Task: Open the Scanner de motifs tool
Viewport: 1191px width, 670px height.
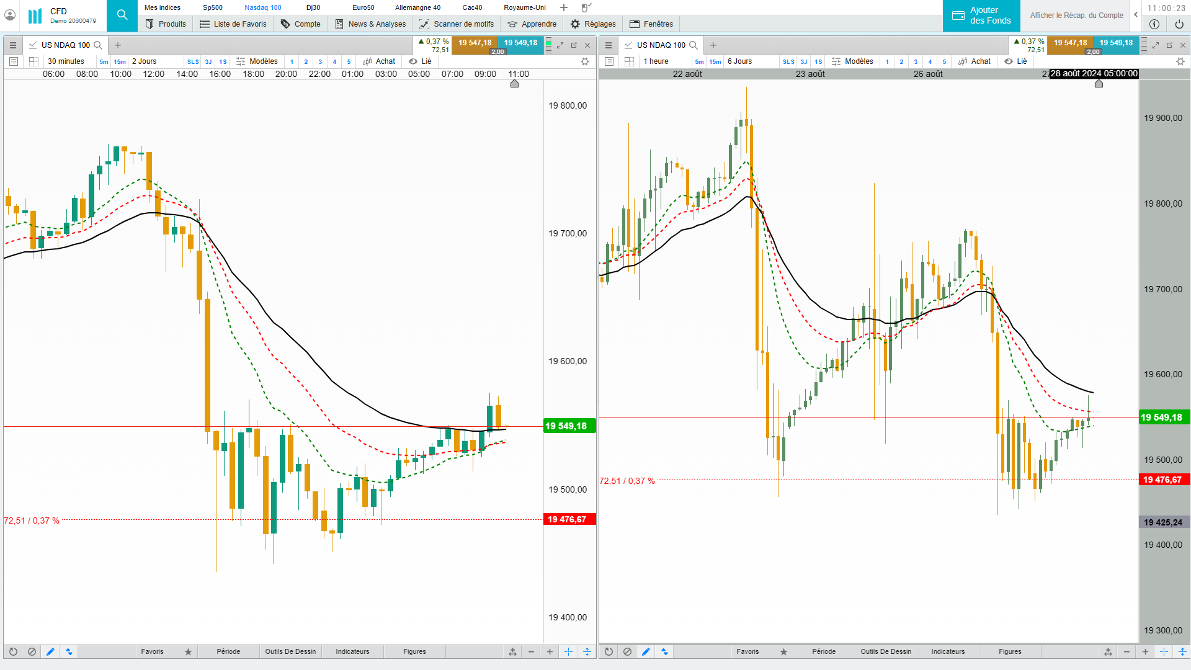Action: click(457, 24)
